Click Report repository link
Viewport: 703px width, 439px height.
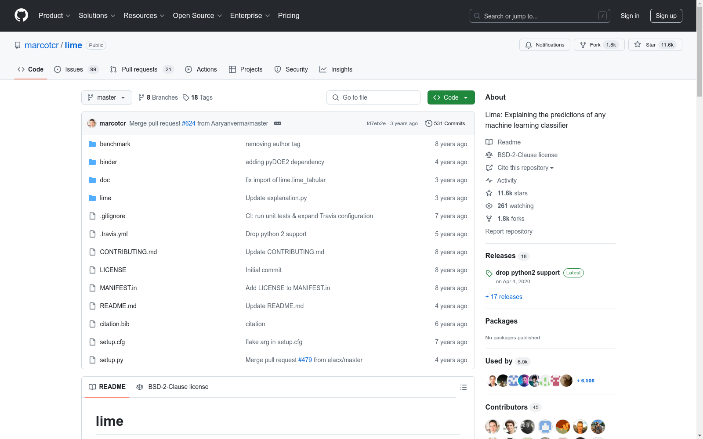coord(509,231)
